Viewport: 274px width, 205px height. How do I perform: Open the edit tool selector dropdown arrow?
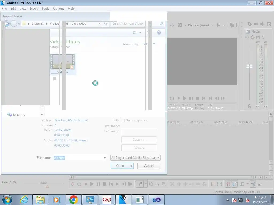[146, 184]
